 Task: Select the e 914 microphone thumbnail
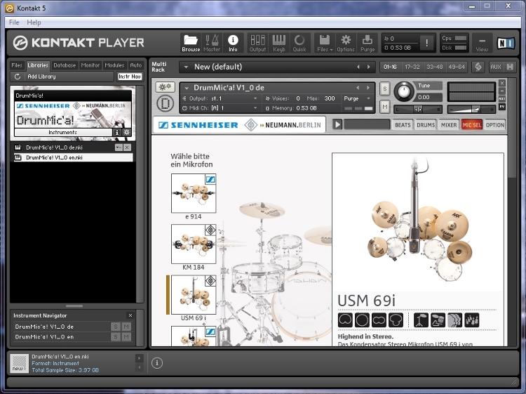[194, 193]
